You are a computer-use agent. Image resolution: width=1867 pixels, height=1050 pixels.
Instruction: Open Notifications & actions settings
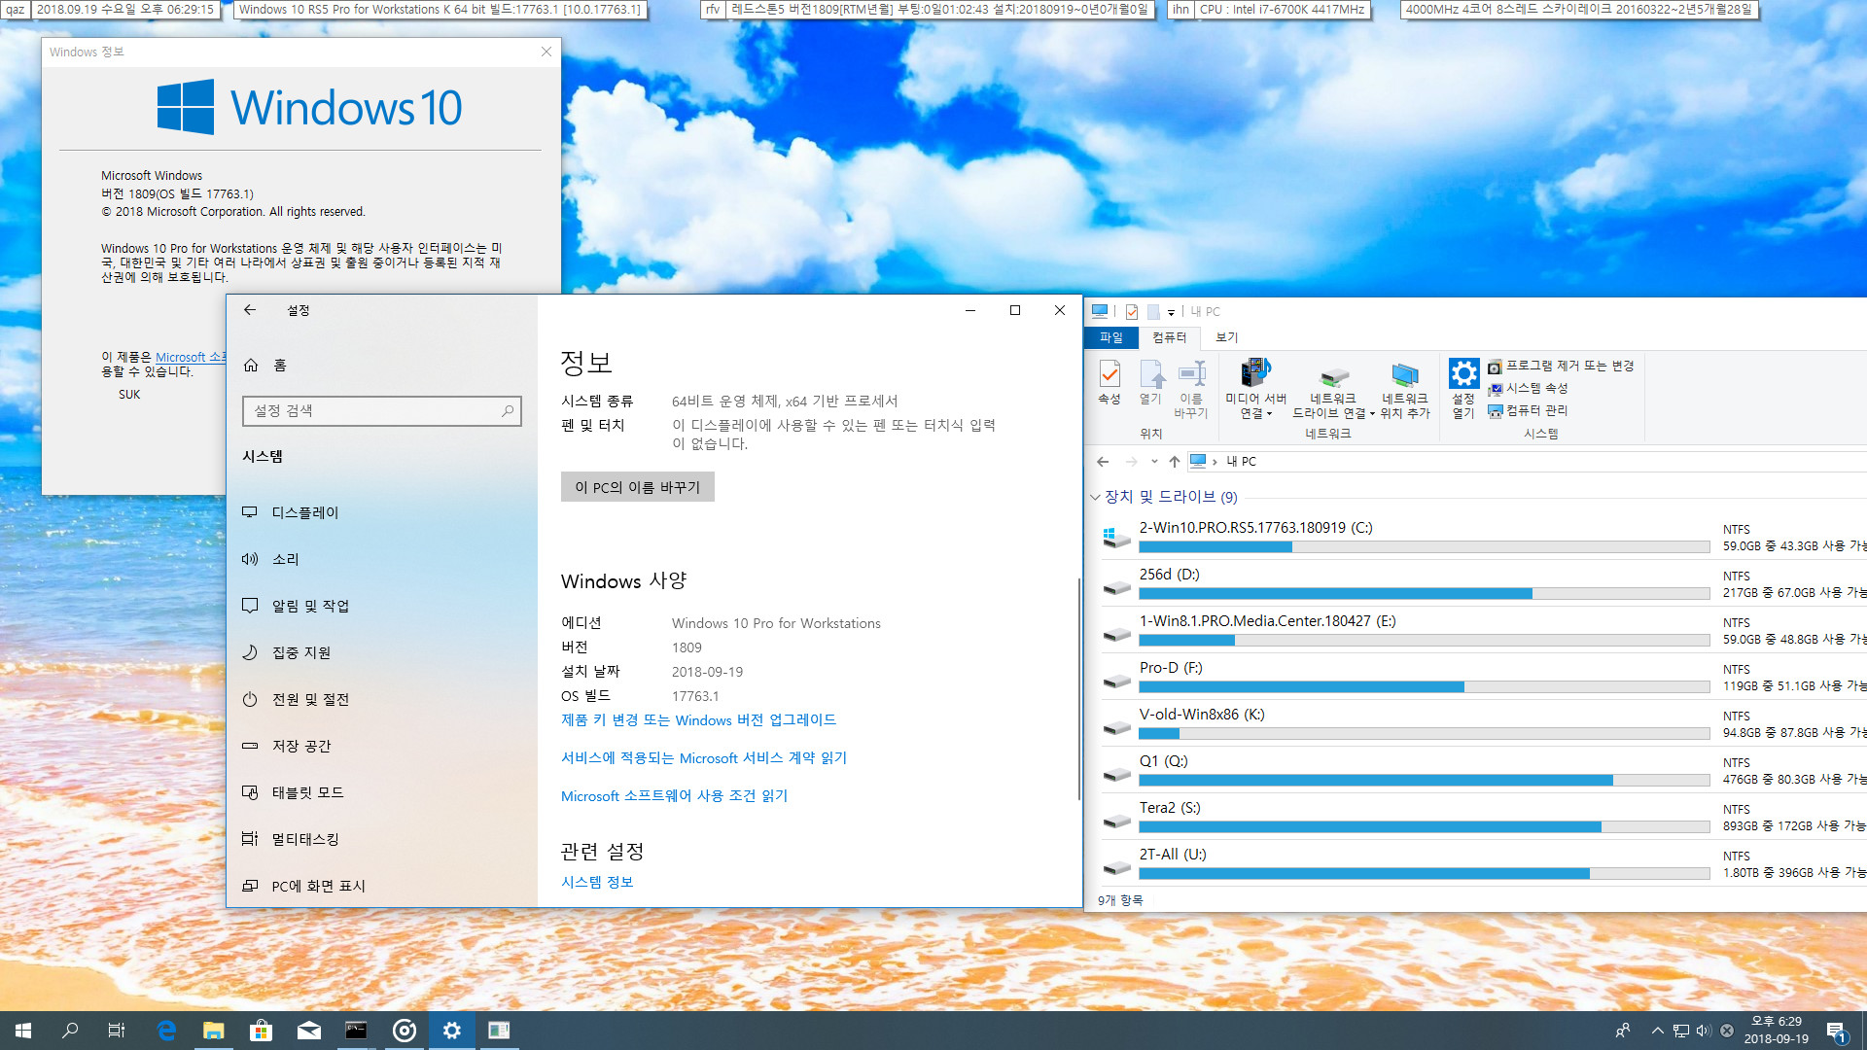click(x=381, y=606)
